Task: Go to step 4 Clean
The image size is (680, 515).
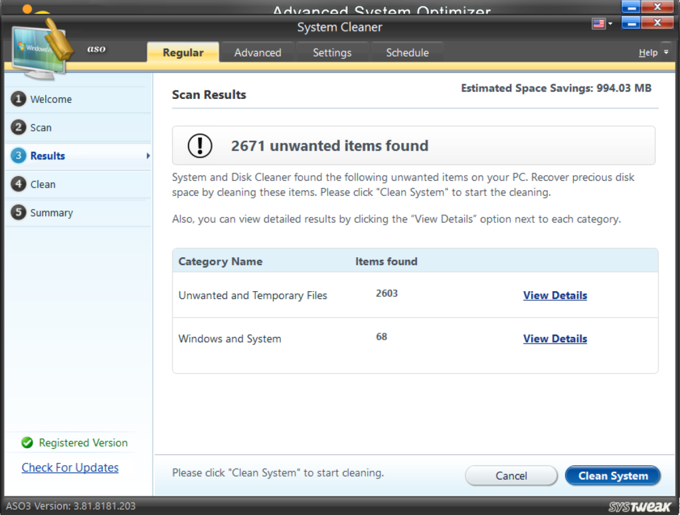Action: [x=78, y=184]
